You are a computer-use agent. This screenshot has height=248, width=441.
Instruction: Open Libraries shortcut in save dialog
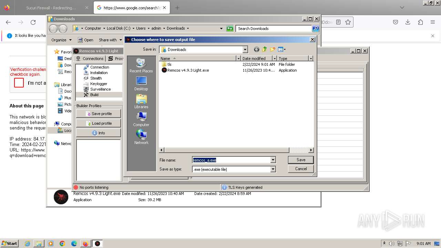141,101
